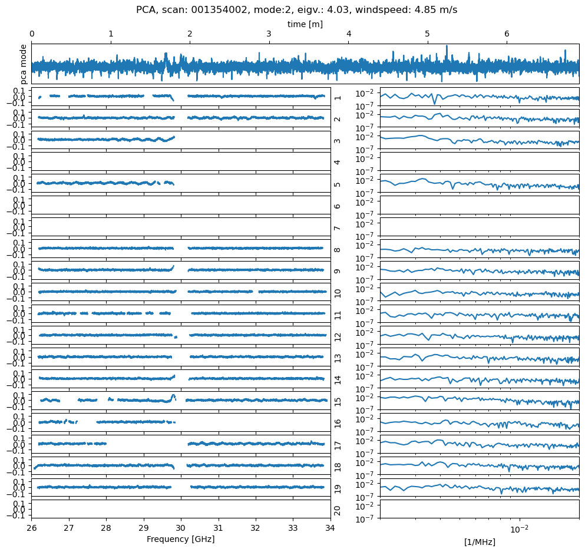
Task: Click row label 10 between the panels
Action: 338,293
